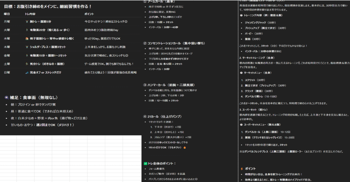Click the bullet 夜:白米少なめ+野菜+肉or魚

tap(49, 118)
